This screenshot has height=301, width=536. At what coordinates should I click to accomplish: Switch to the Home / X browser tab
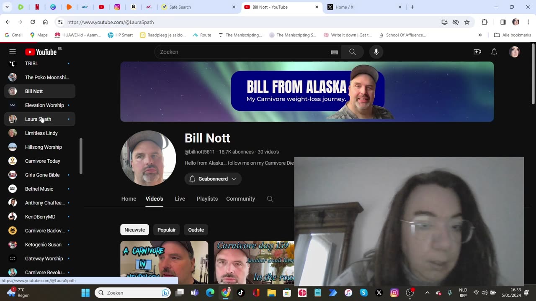click(365, 7)
